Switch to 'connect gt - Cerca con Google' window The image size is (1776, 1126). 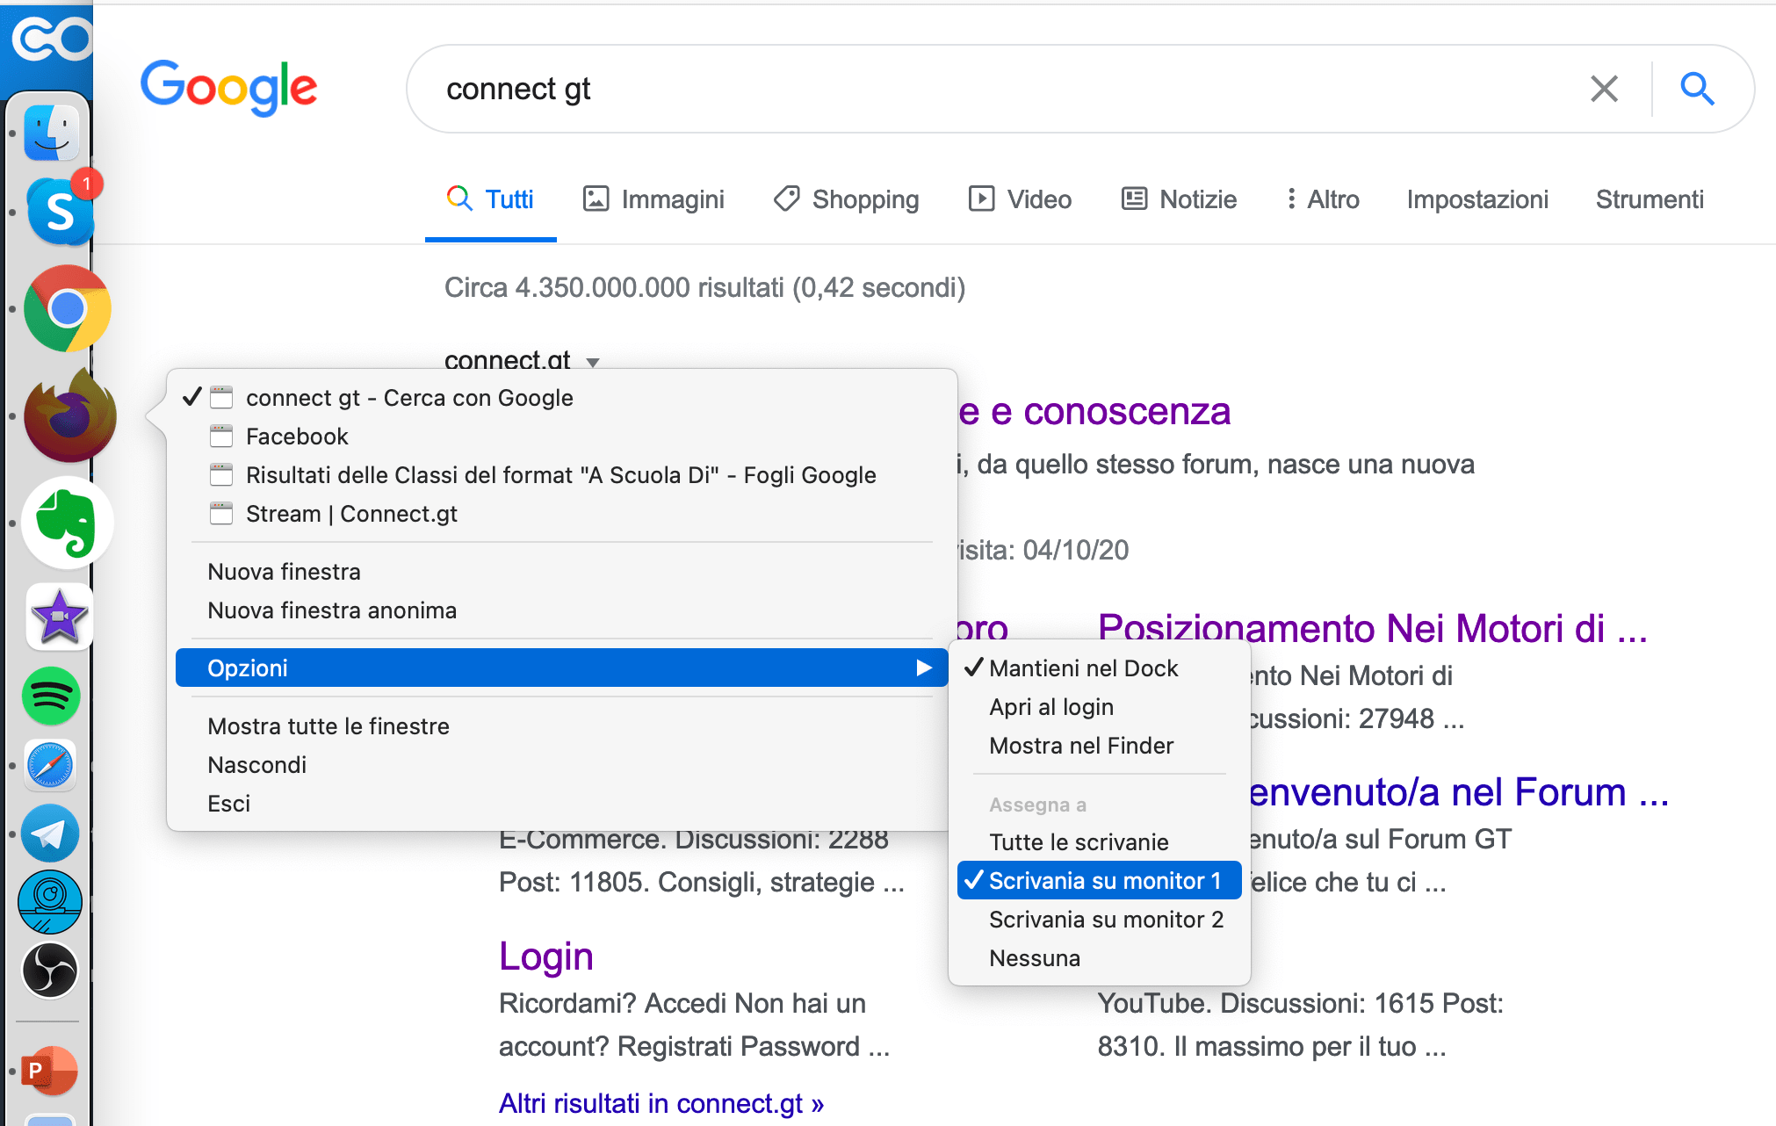[x=561, y=398]
